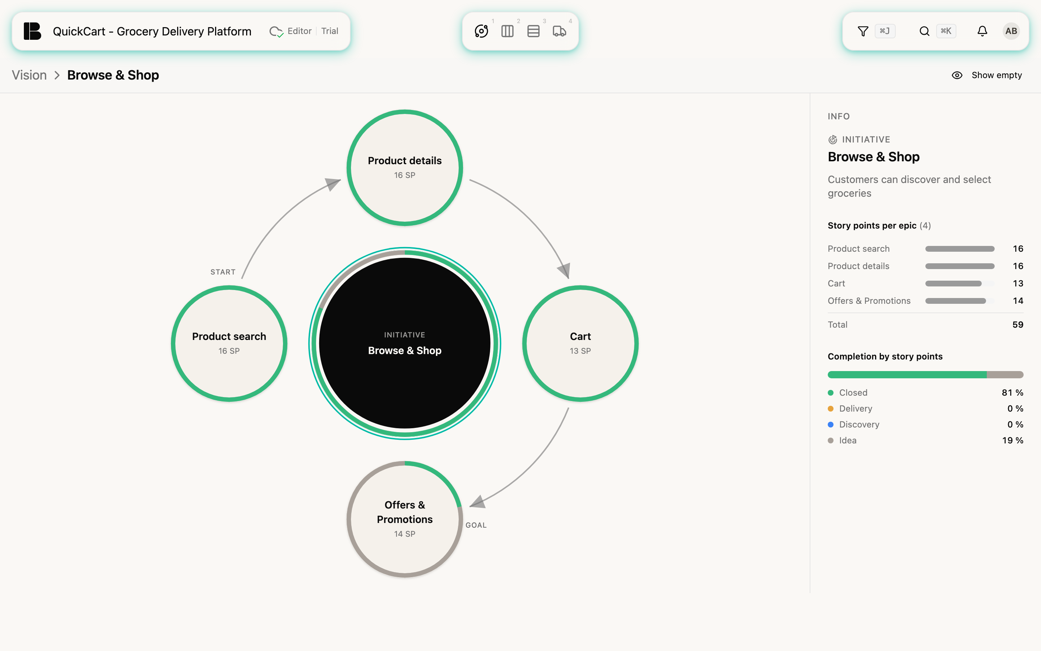Open the Product details epic circle
The height and width of the screenshot is (651, 1041).
[404, 167]
